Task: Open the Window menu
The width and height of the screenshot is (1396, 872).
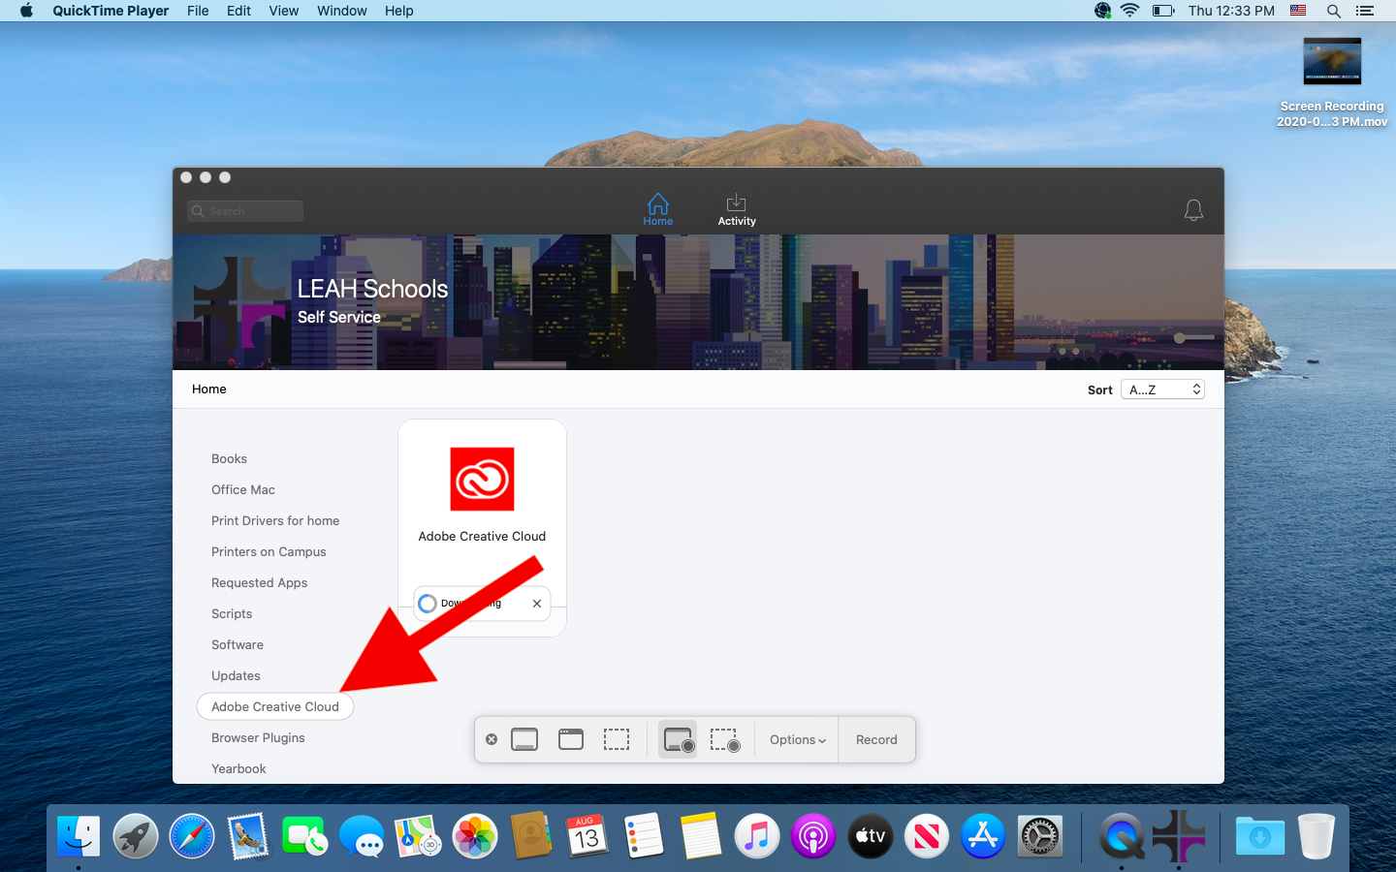Action: [x=342, y=11]
